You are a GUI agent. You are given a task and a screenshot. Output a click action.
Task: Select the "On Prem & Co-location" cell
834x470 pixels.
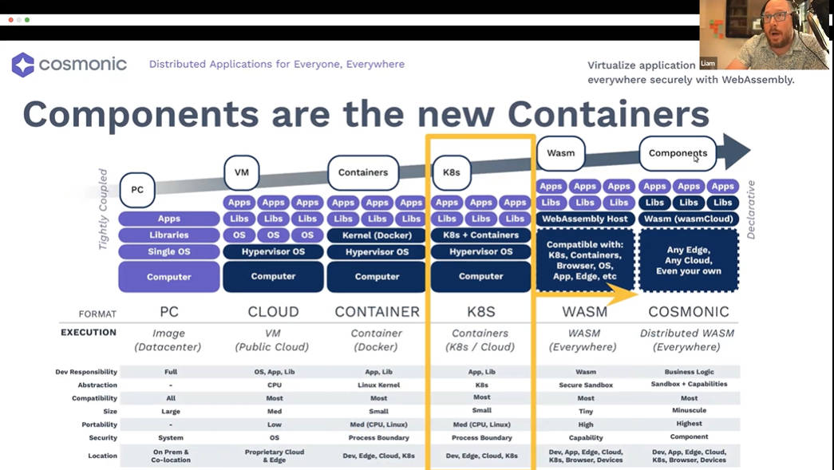pyautogui.click(x=171, y=456)
